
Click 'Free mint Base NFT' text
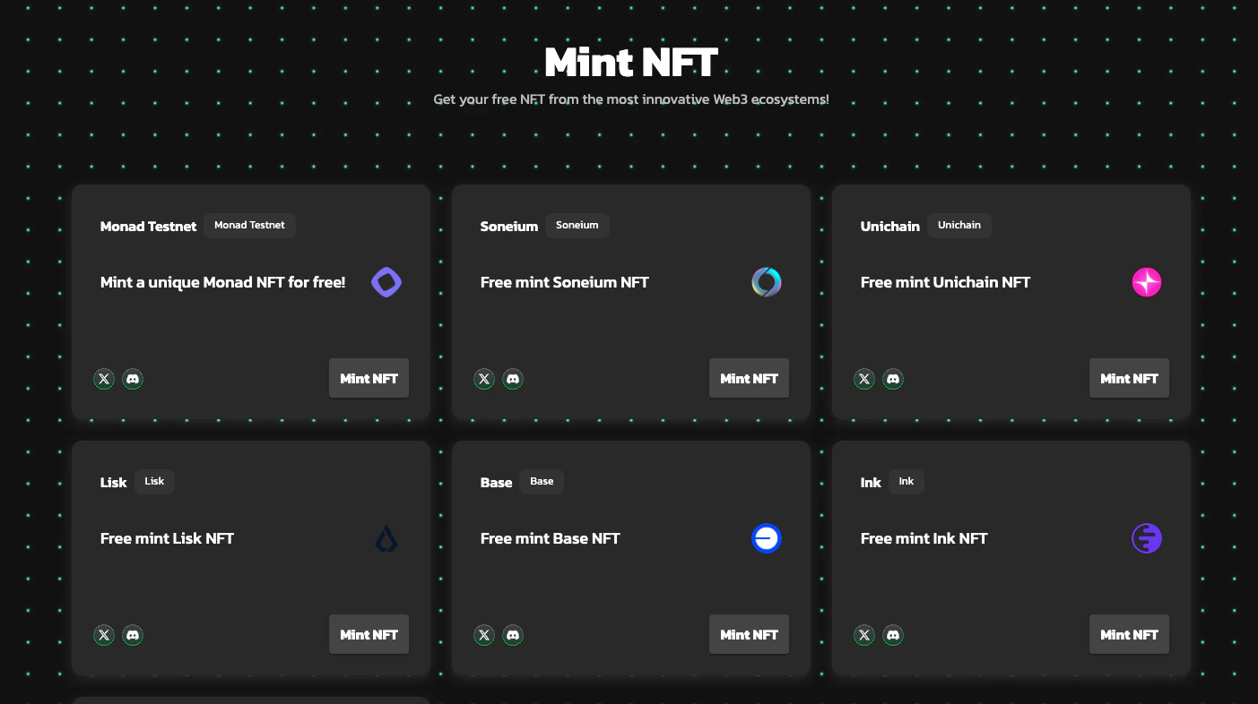pyautogui.click(x=551, y=538)
